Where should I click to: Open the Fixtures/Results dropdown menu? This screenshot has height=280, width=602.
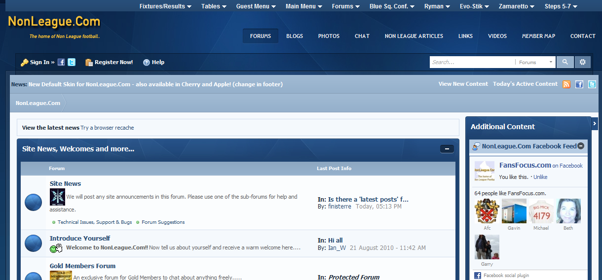[165, 6]
